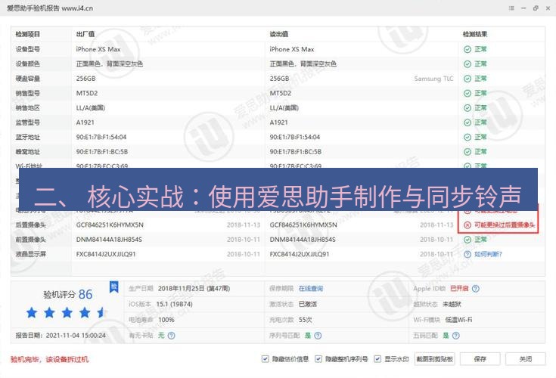Viewport: 556px width, 378px height.
Task: Open the list menu icon in title bar
Action: (511, 8)
